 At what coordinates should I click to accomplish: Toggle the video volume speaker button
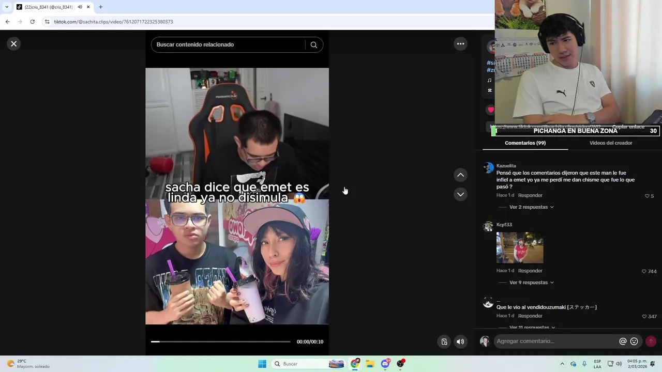(460, 342)
